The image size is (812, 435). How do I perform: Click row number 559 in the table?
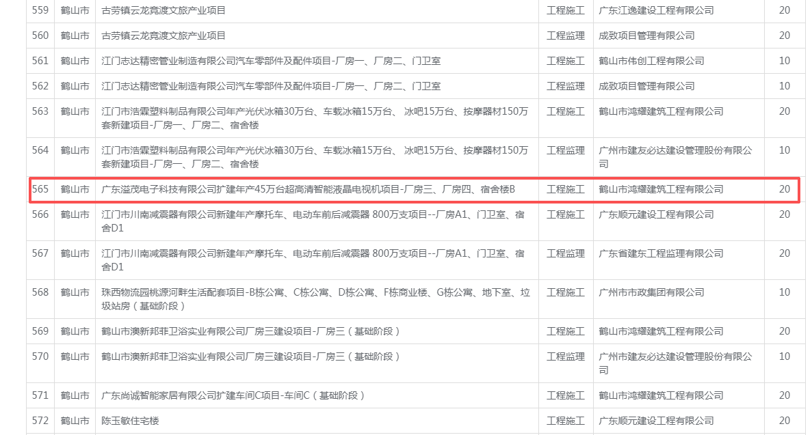(x=40, y=10)
